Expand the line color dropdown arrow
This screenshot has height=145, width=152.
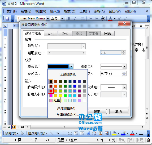pyautogui.click(x=71, y=67)
